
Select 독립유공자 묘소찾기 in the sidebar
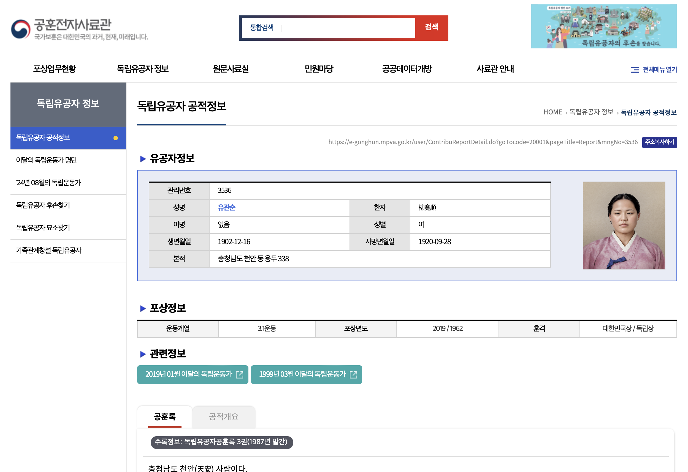[x=42, y=228]
